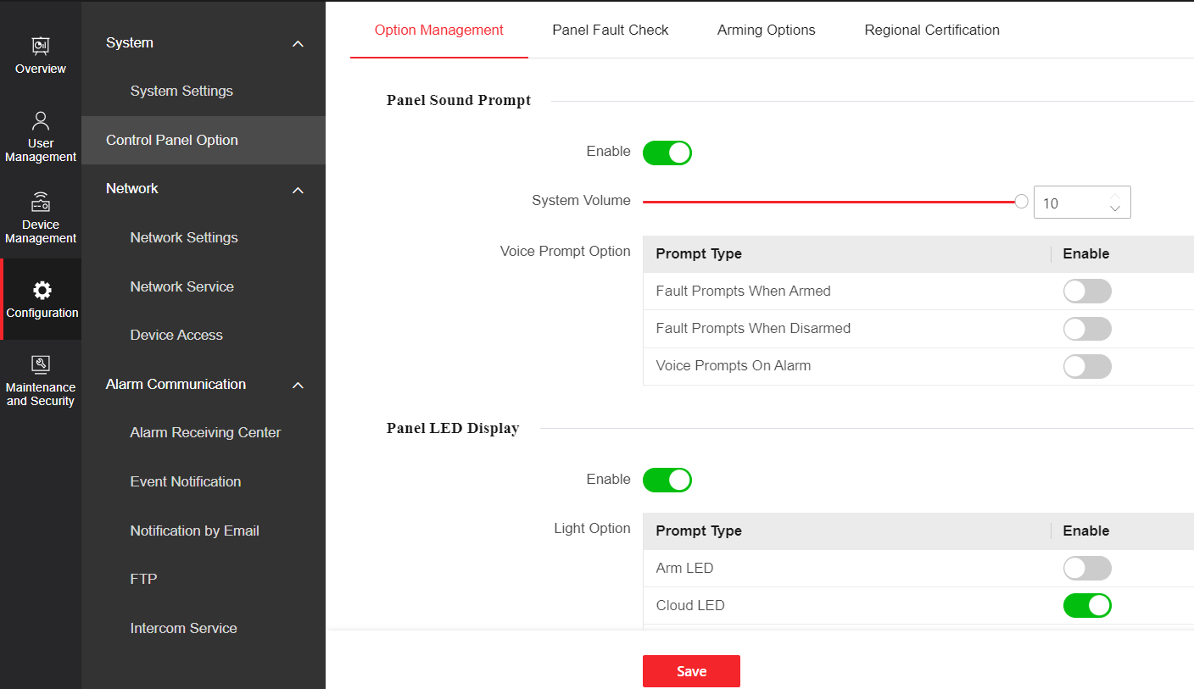Collapse the Alarm Communication section
Screen dimensions: 1194x689
click(298, 386)
